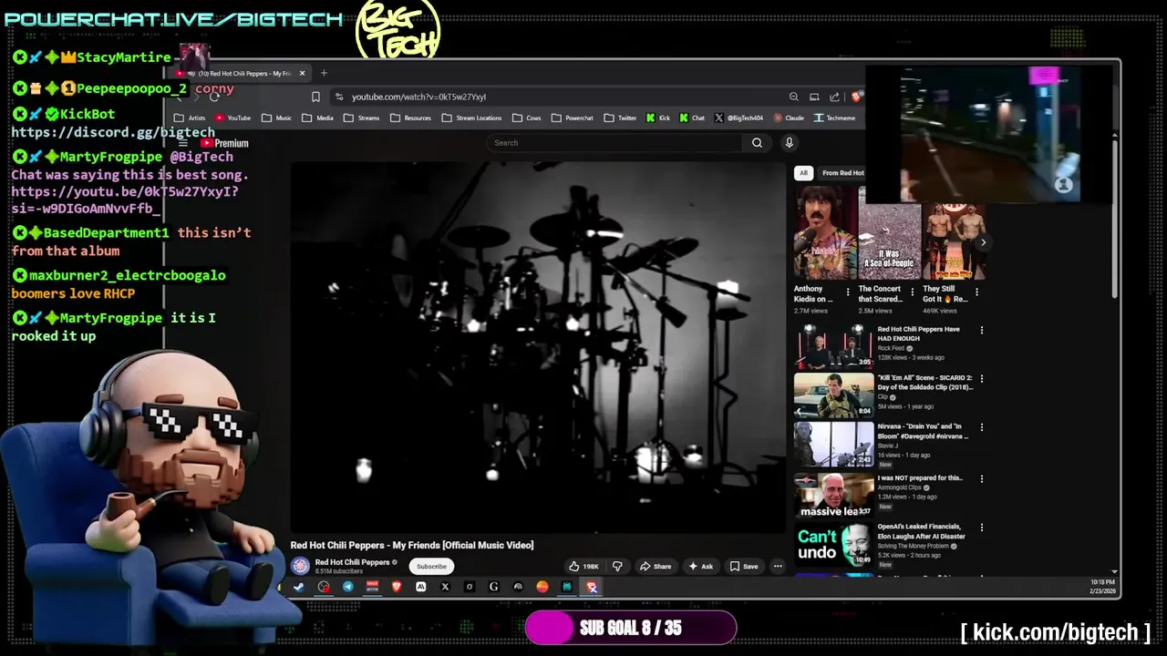Viewport: 1167px width, 656px height.
Task: Open options for the Nirvana Drain You video
Action: click(x=982, y=426)
